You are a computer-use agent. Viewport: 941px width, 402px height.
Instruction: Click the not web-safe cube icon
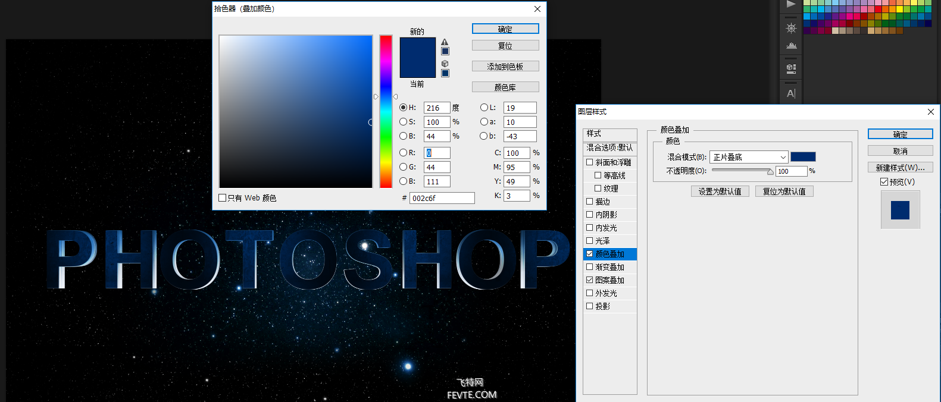pyautogui.click(x=445, y=64)
